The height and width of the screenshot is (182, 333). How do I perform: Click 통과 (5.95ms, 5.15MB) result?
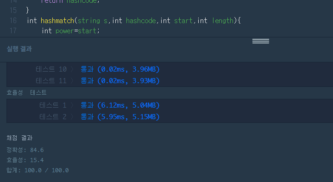click(120, 117)
